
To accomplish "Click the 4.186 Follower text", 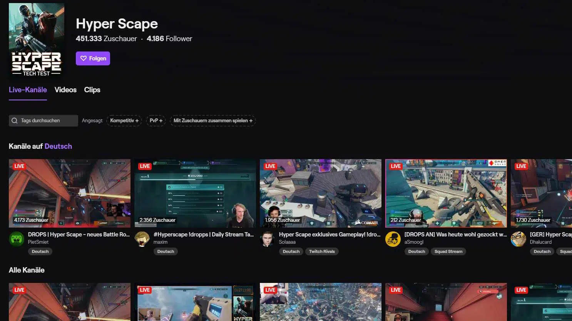I will click(x=169, y=38).
